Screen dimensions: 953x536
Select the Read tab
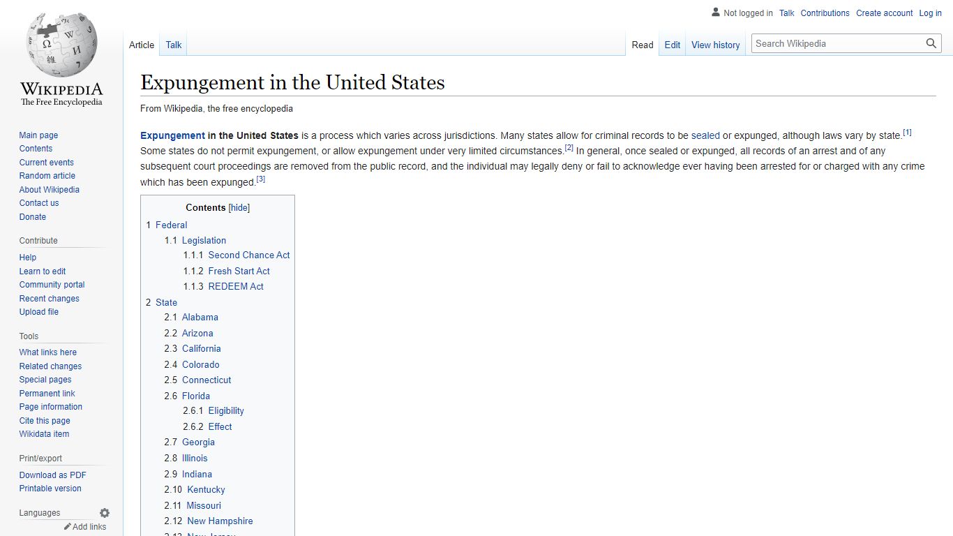(643, 45)
